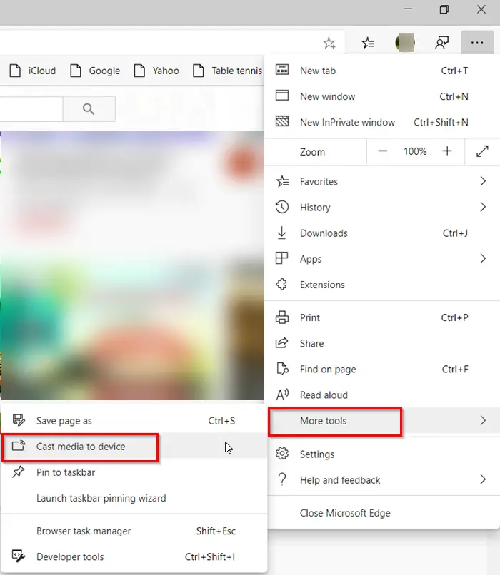Add this page to favorites star

click(329, 43)
